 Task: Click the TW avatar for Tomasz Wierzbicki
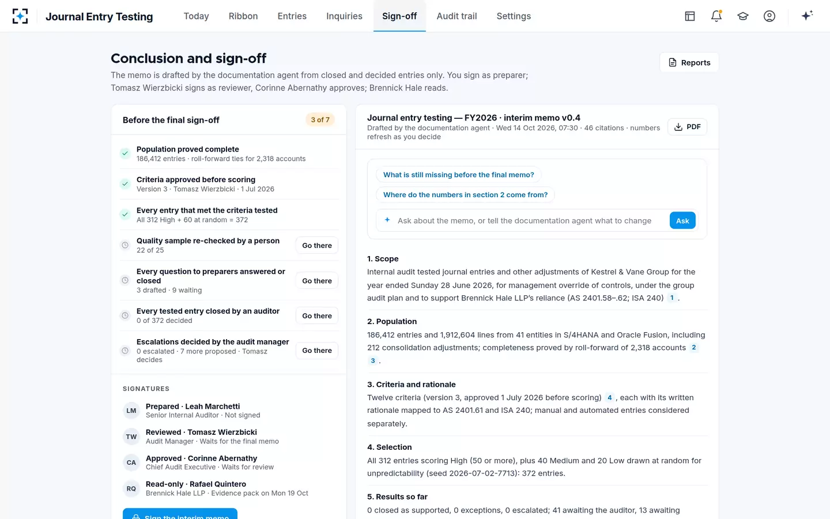pyautogui.click(x=131, y=437)
